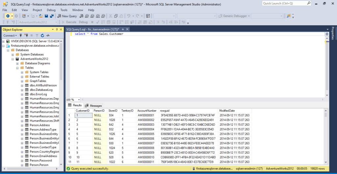Click the AccountNumber column header
The width and height of the screenshot is (337, 174).
(147, 111)
